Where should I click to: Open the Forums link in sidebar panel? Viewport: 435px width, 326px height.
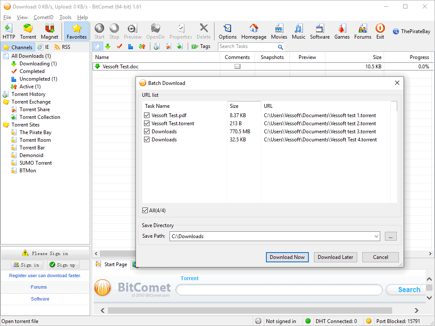38,287
